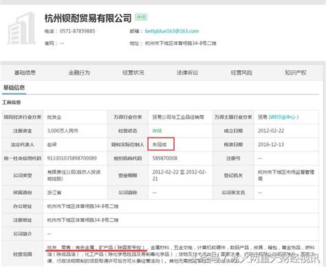Click the 工商信息 section heading
The image size is (326, 267).
pos(12,103)
